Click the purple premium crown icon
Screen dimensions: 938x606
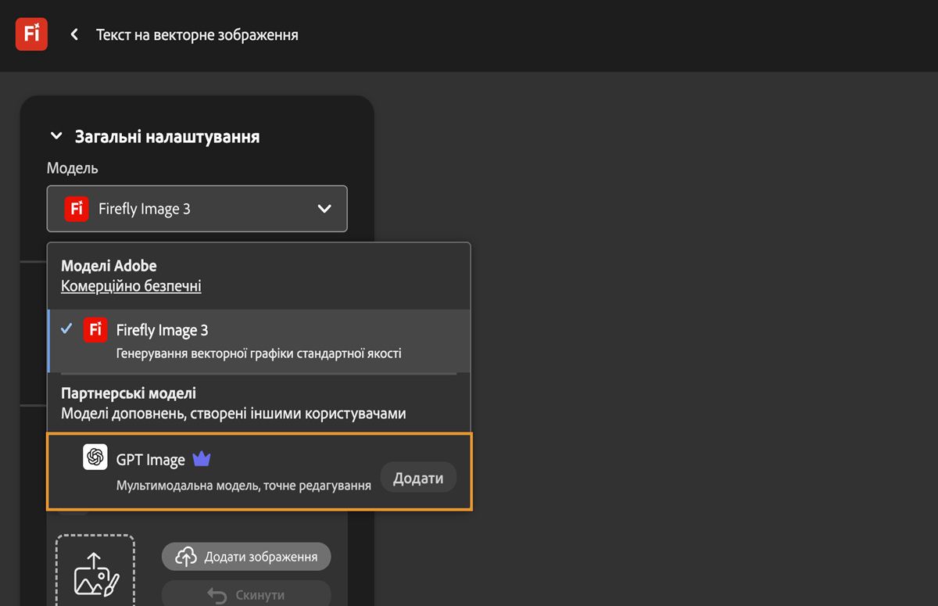202,459
